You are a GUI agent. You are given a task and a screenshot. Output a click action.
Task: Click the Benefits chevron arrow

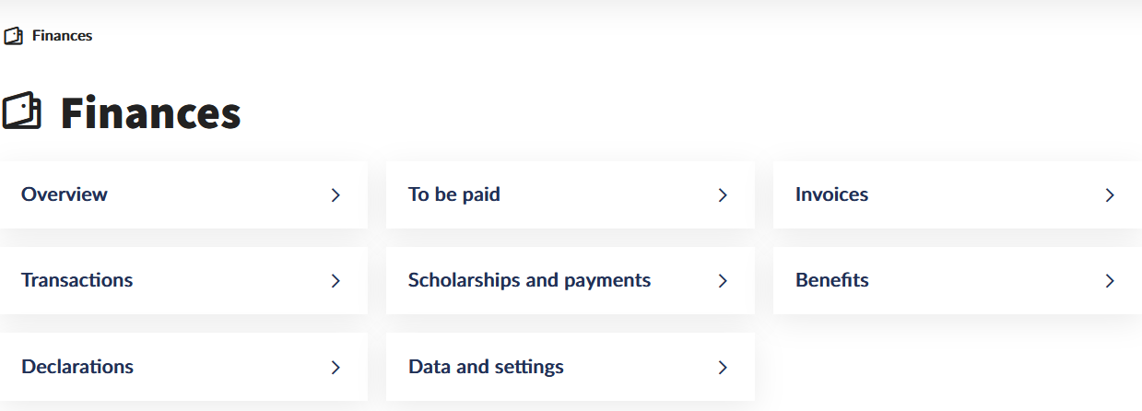[x=1110, y=281]
